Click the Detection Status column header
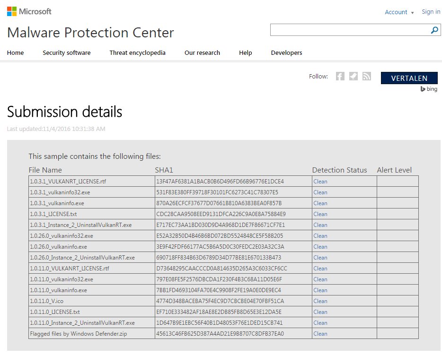Viewport: 442px width, 356px height. [339, 170]
